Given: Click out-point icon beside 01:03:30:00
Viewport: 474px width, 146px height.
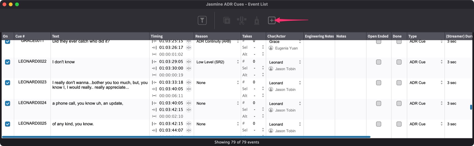Looking at the screenshot, I should pyautogui.click(x=154, y=68).
